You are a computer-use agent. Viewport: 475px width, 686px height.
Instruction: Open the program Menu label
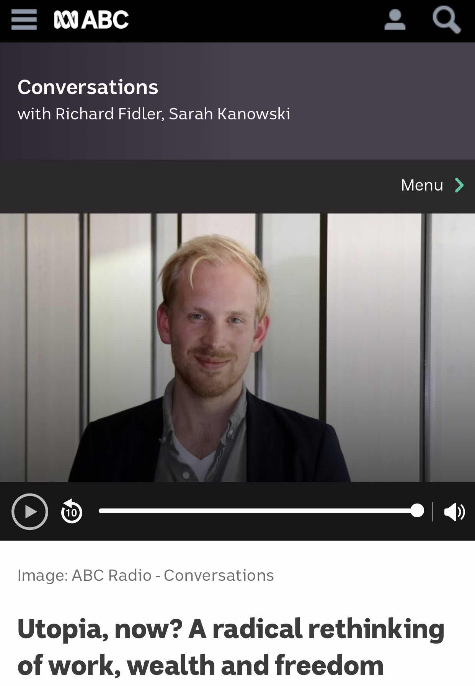pos(422,185)
